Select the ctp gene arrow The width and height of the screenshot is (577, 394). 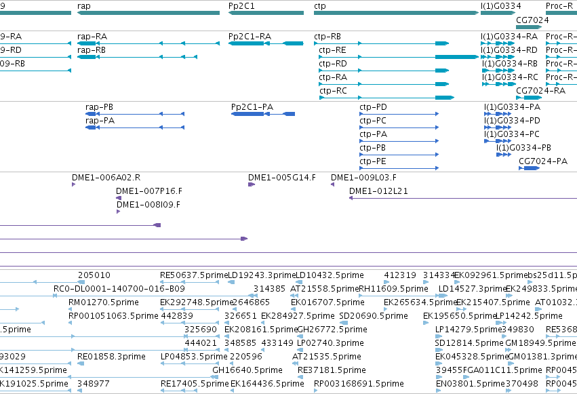point(397,13)
